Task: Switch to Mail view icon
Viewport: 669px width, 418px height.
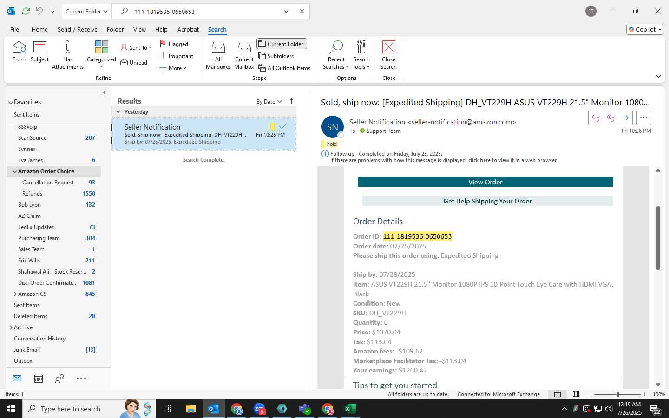Action: coord(17,379)
